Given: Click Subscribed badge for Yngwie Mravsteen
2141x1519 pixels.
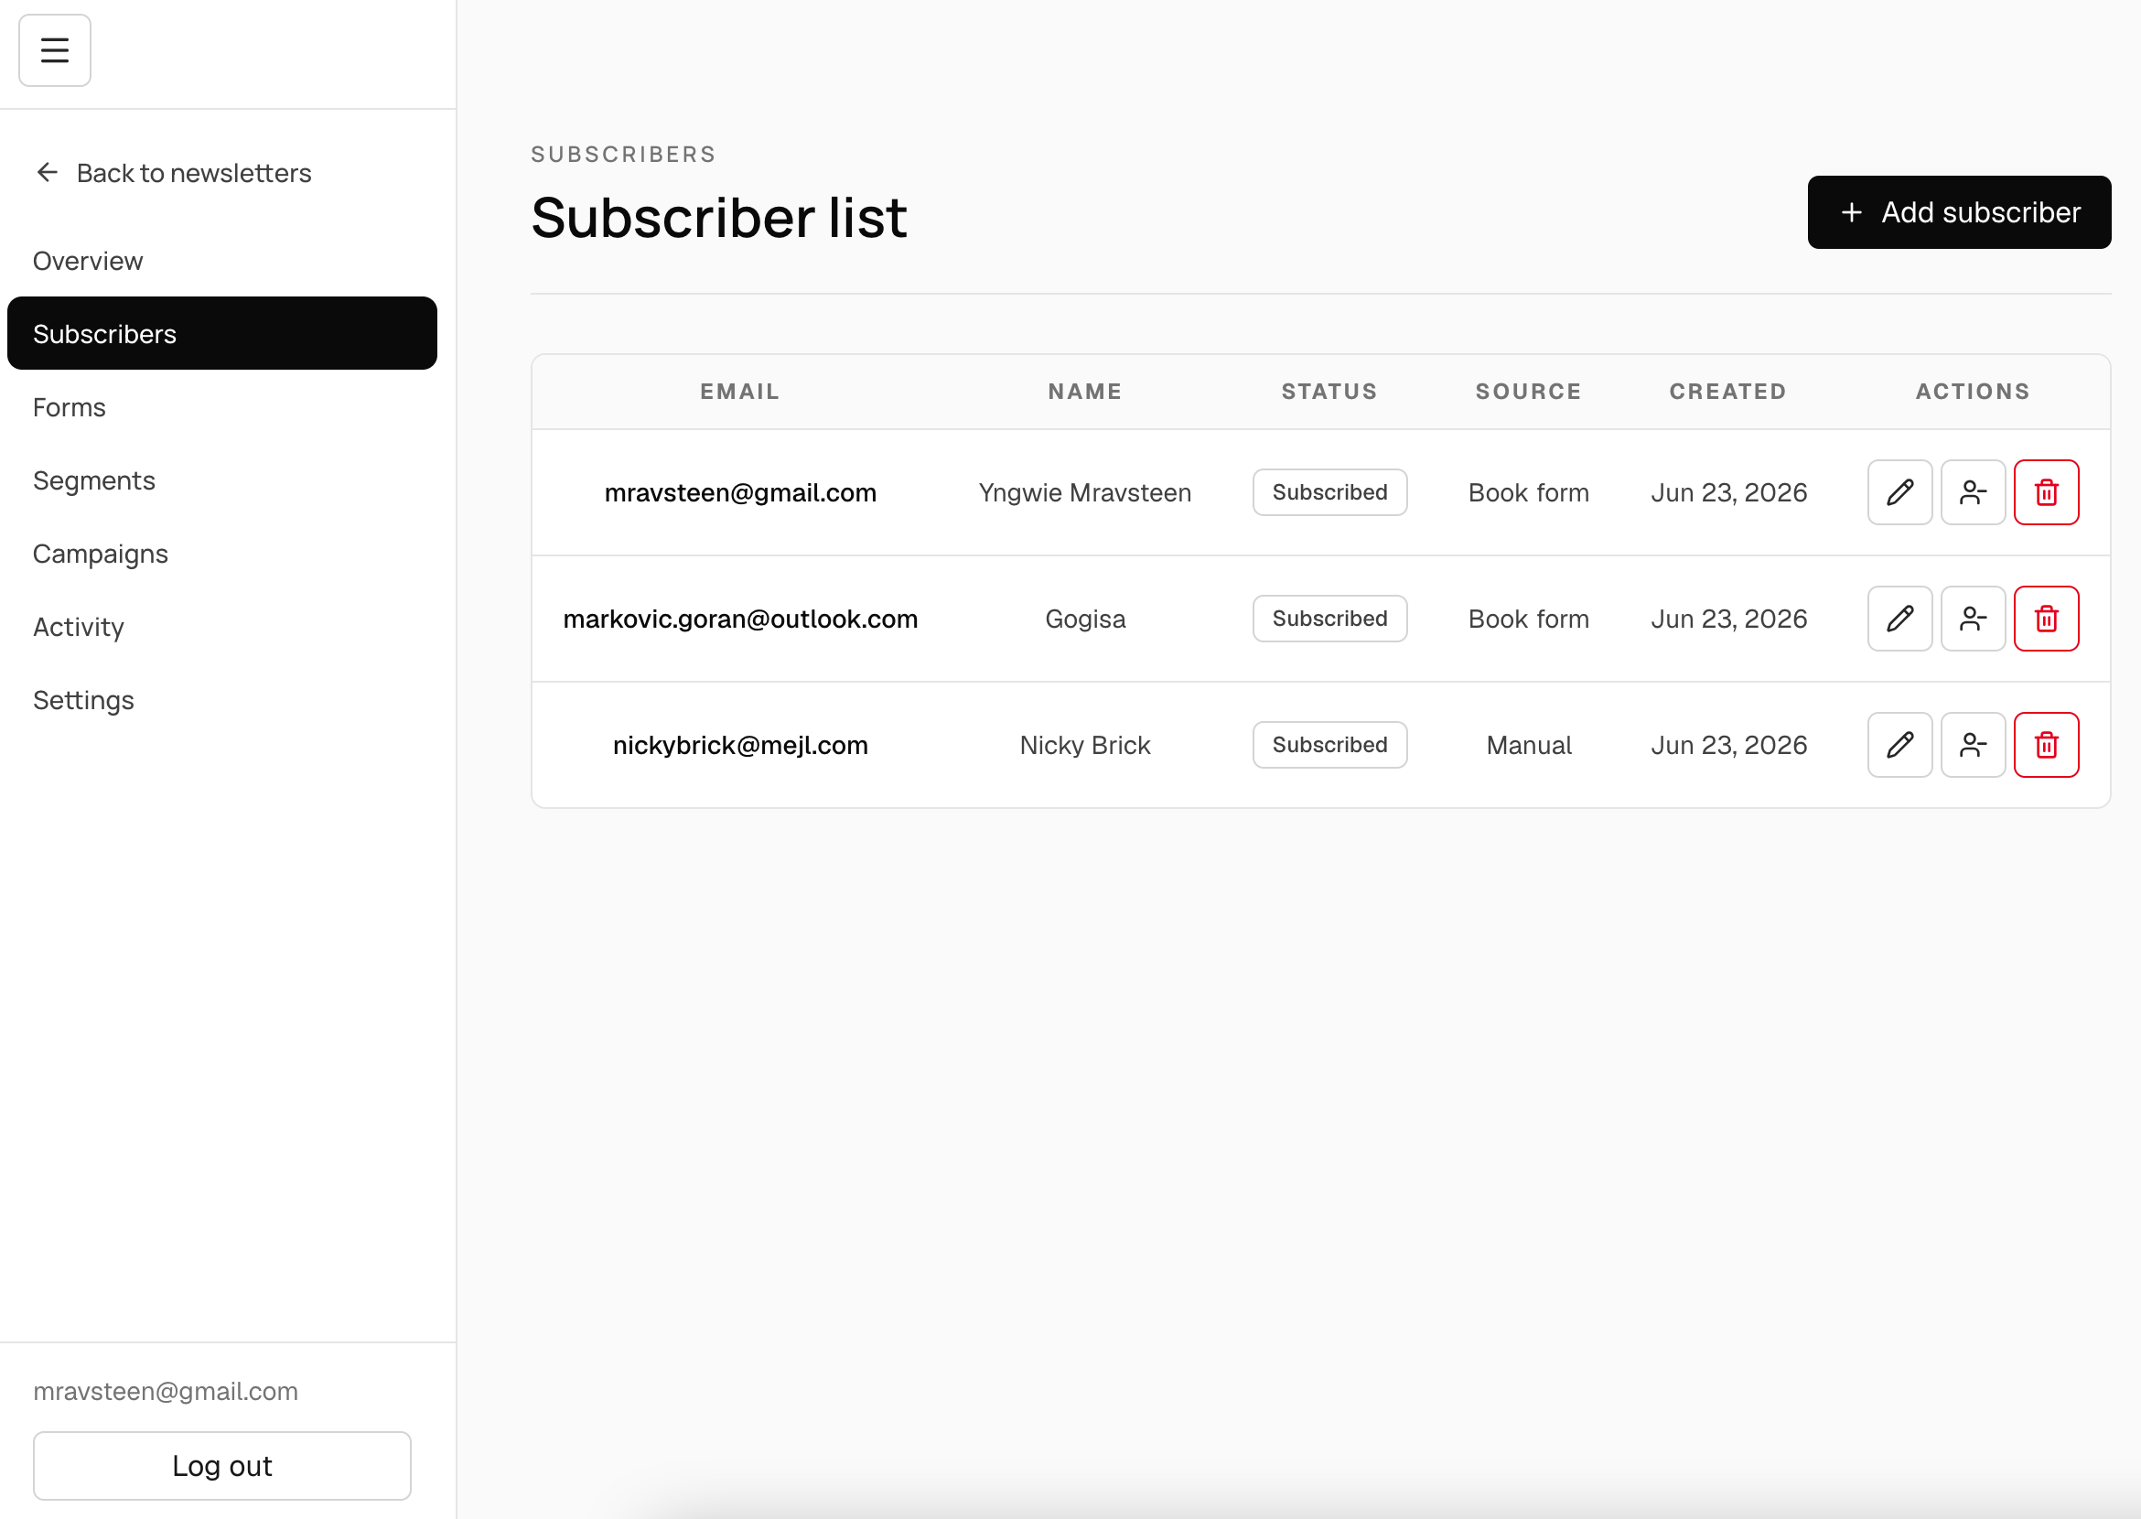Looking at the screenshot, I should pyautogui.click(x=1329, y=492).
